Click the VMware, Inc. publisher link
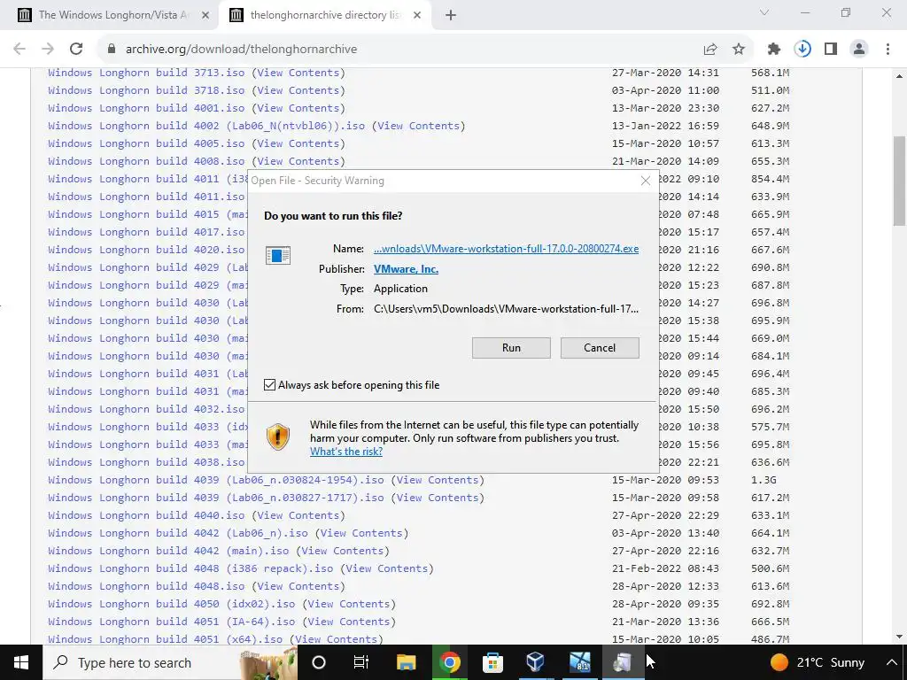 click(406, 269)
